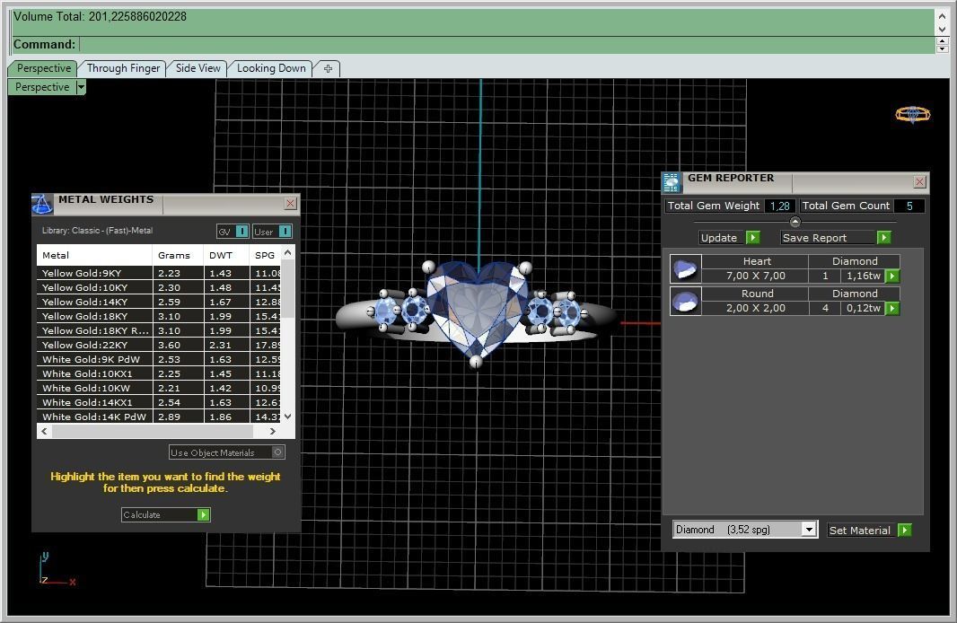Image resolution: width=957 pixels, height=623 pixels.
Task: Click the 0,12tw weight cell
Action: click(863, 308)
